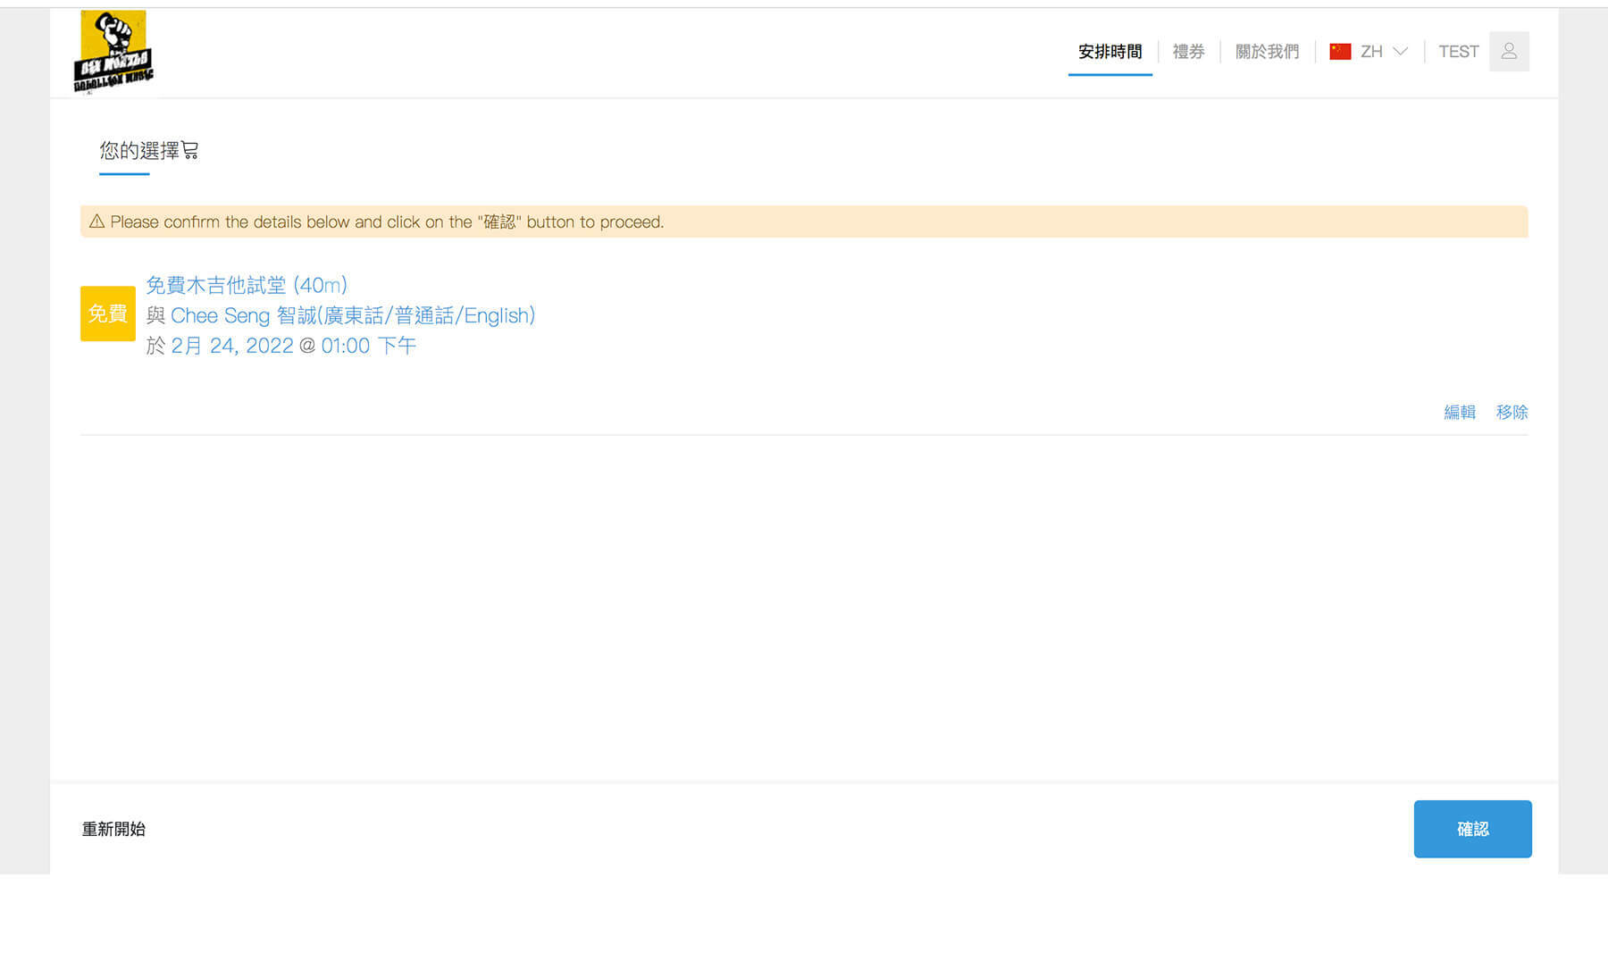Edit the booking via 編輯
Image resolution: width=1608 pixels, height=978 pixels.
1460,412
